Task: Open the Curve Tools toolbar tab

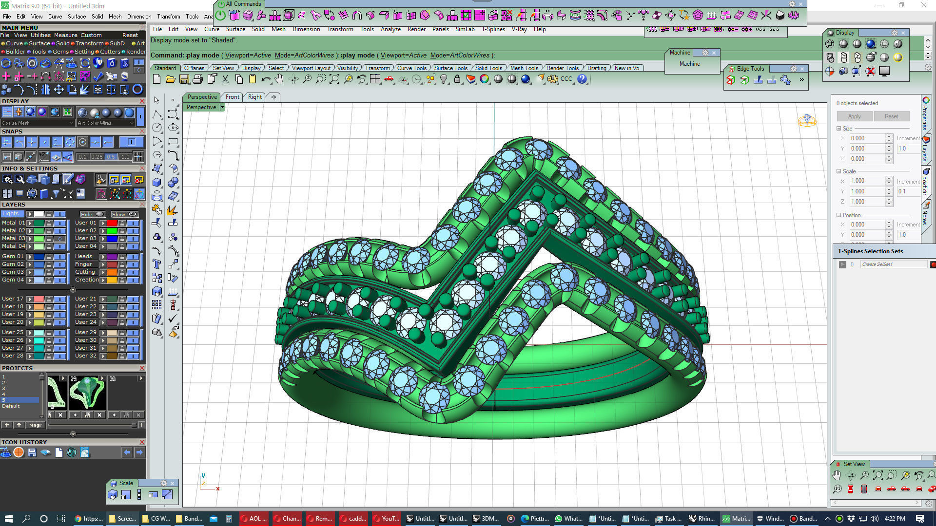Action: click(x=411, y=68)
